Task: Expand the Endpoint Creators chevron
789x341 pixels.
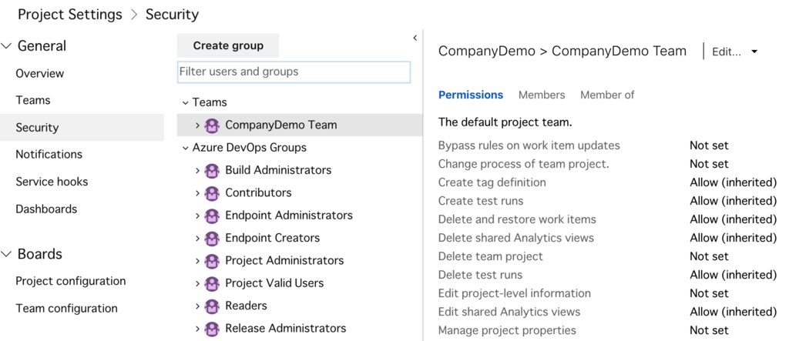Action: [x=198, y=239]
